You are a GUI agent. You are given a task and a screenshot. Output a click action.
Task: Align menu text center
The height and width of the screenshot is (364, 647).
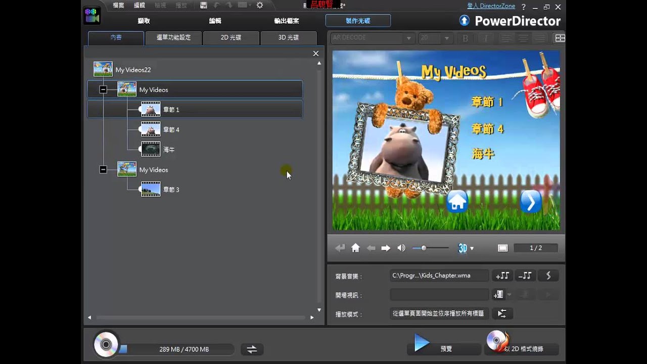click(x=523, y=38)
